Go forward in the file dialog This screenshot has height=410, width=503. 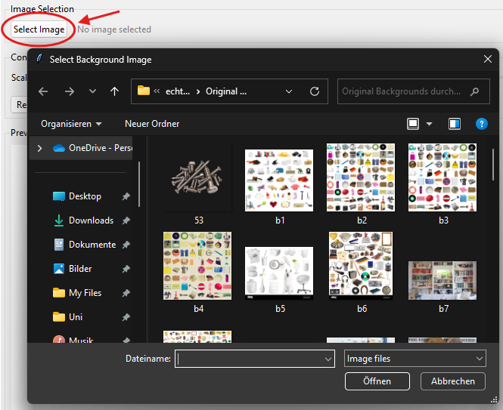[x=70, y=91]
